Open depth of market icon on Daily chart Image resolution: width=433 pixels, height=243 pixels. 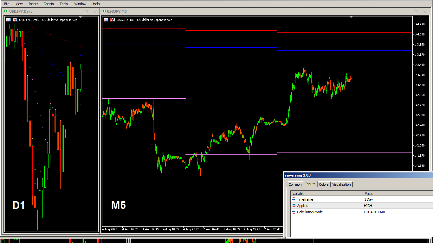[x=15, y=20]
